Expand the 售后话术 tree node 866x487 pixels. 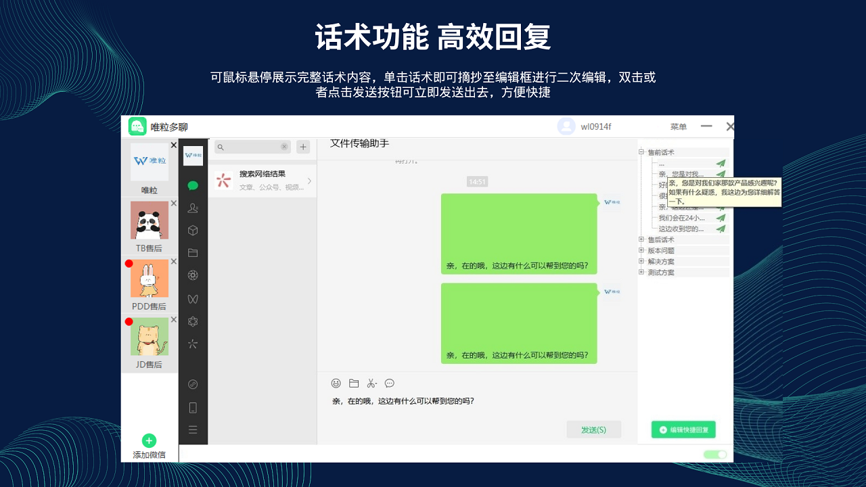[x=641, y=239]
